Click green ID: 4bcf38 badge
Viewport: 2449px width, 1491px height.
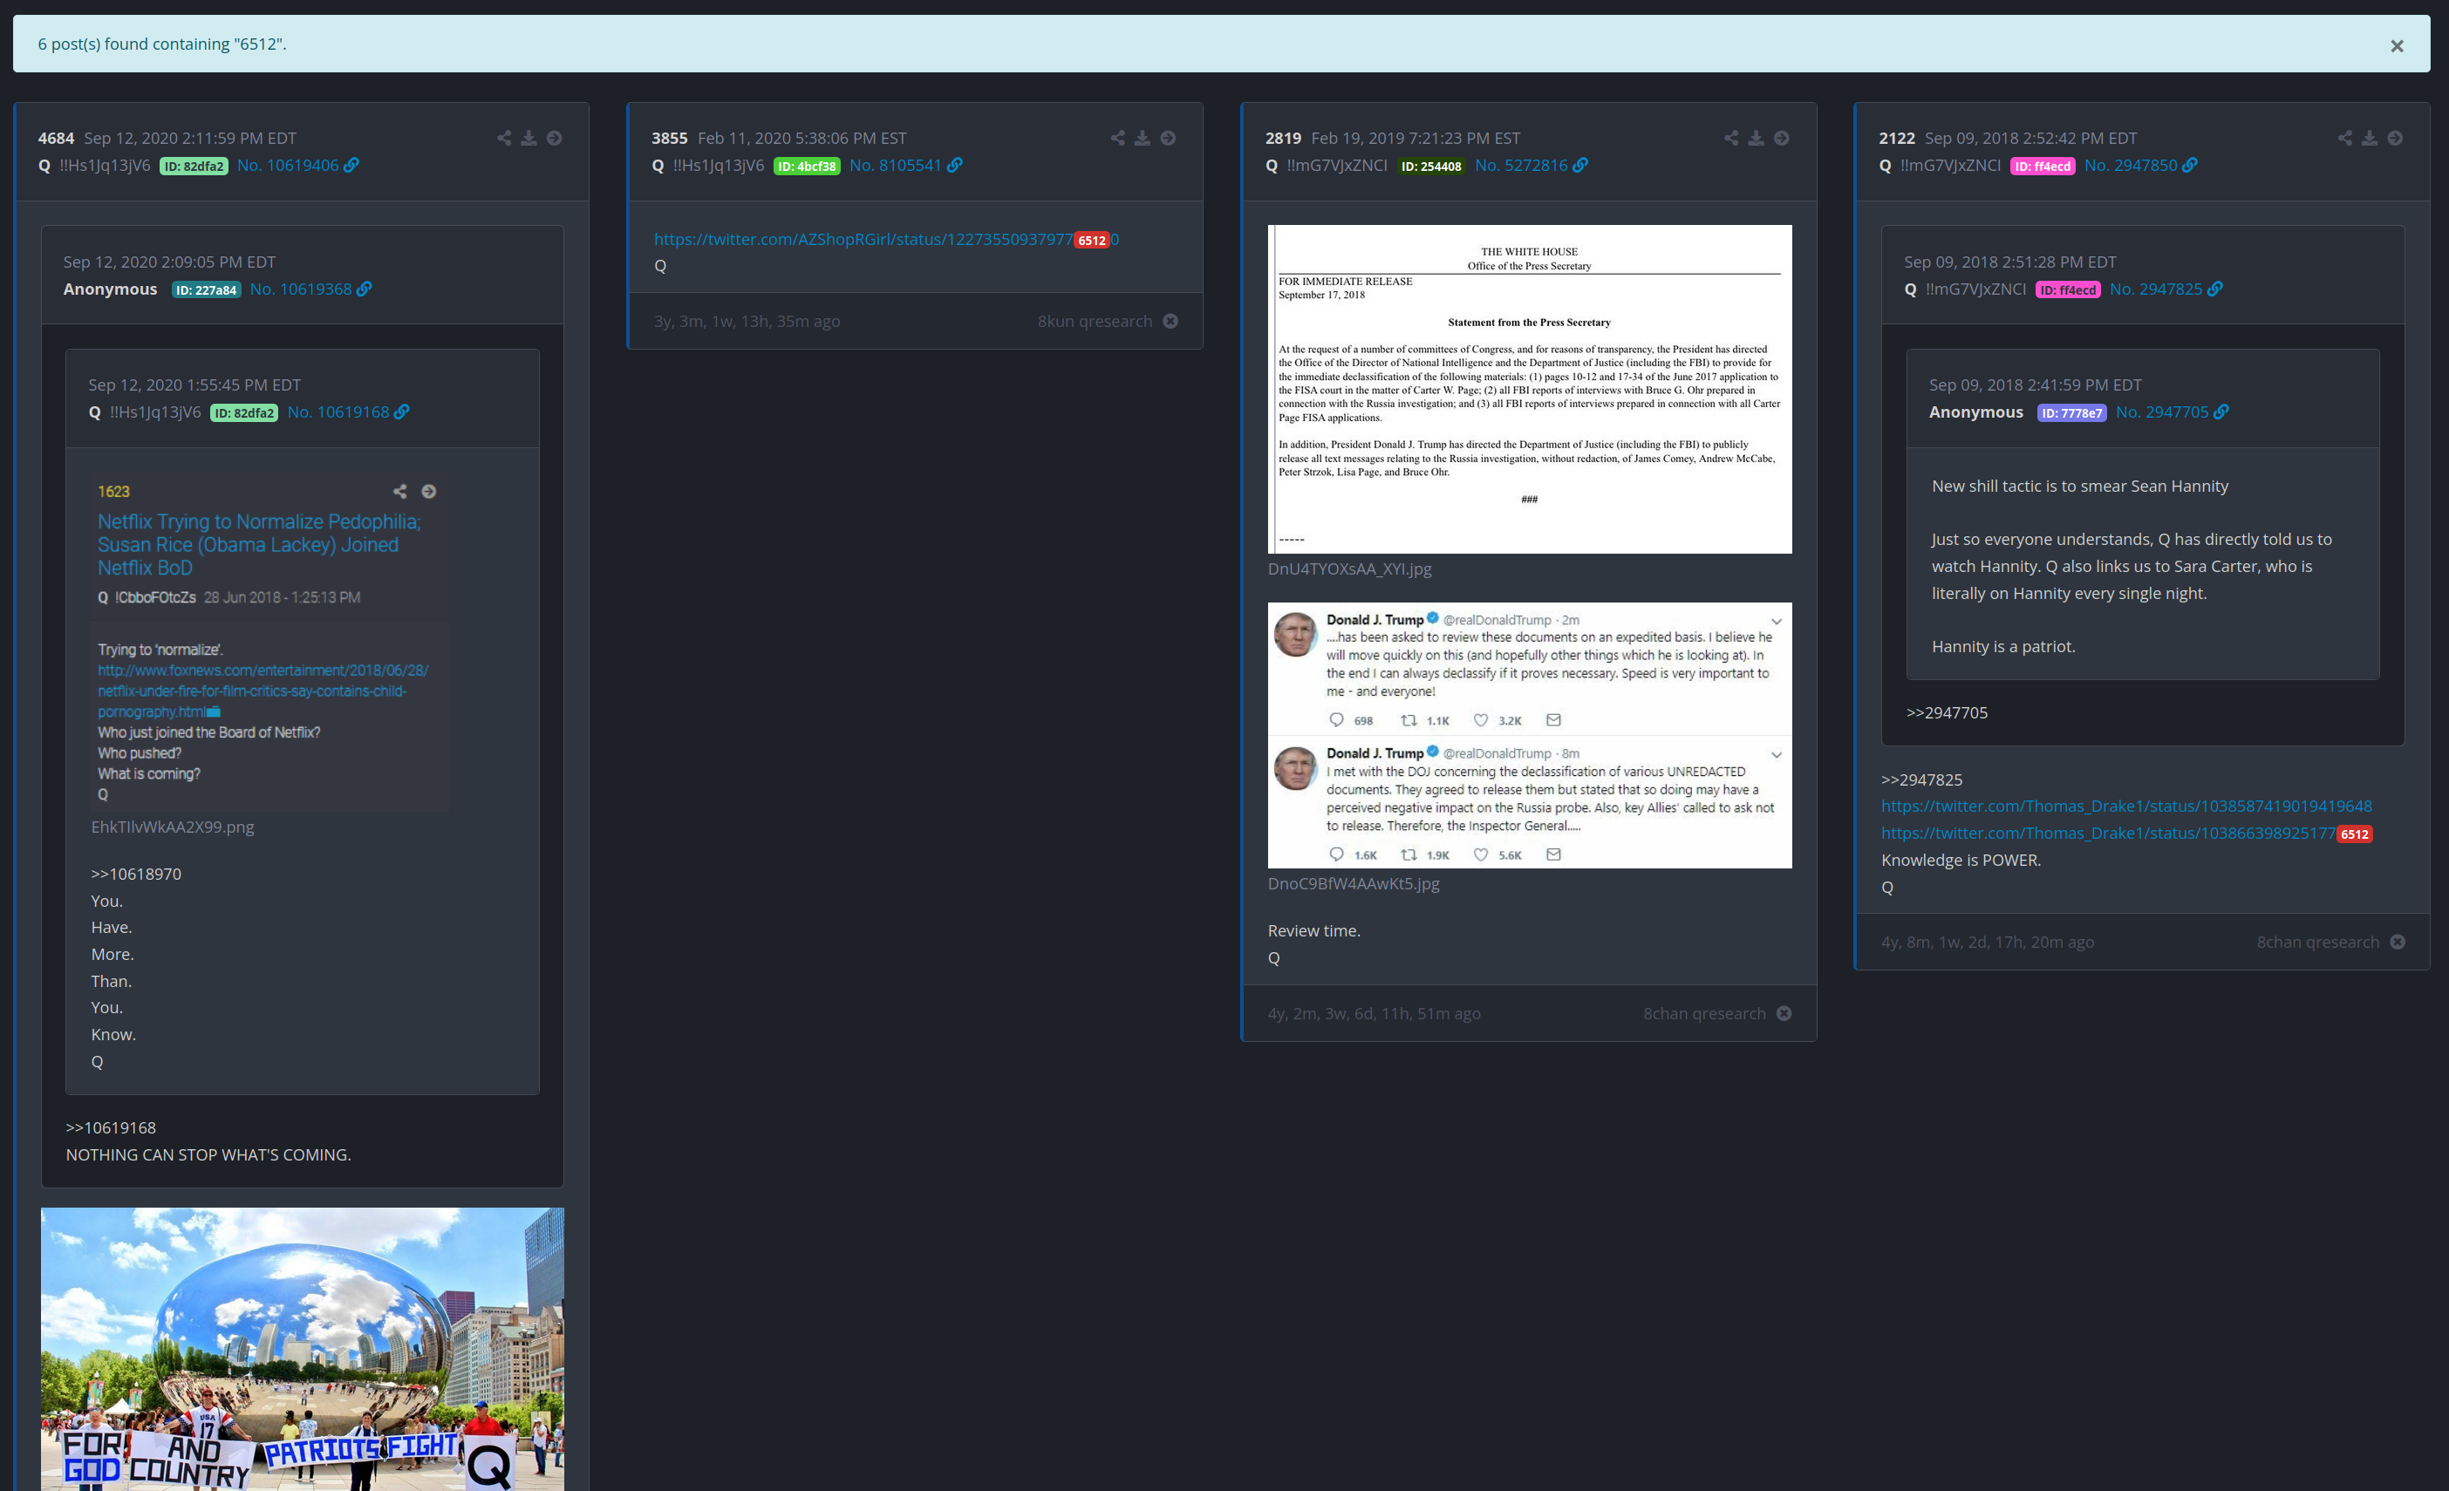[x=807, y=166]
